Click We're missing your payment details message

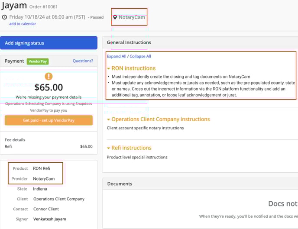click(x=49, y=97)
